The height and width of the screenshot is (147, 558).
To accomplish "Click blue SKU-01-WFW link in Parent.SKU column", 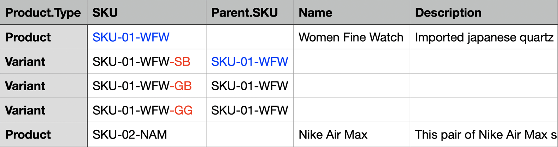I will point(250,62).
